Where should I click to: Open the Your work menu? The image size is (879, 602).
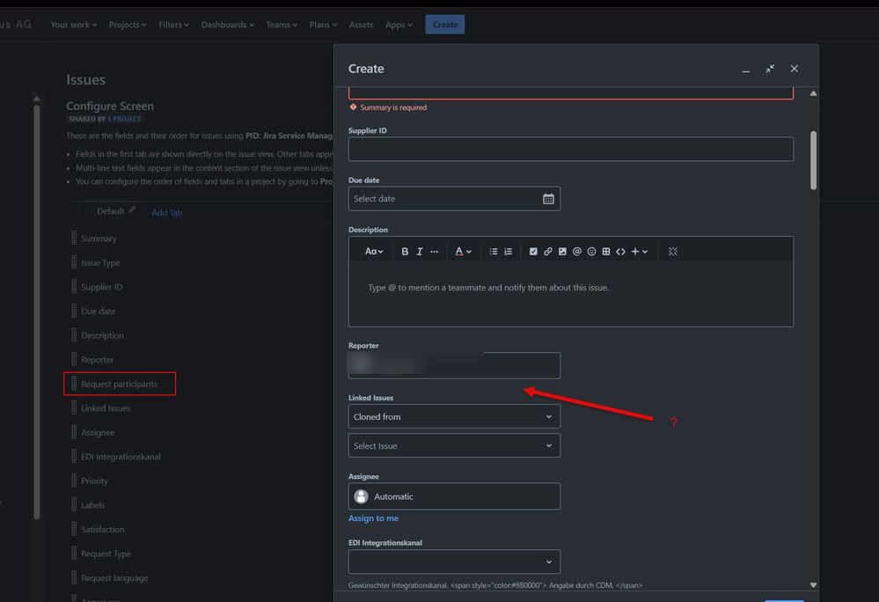[x=73, y=25]
